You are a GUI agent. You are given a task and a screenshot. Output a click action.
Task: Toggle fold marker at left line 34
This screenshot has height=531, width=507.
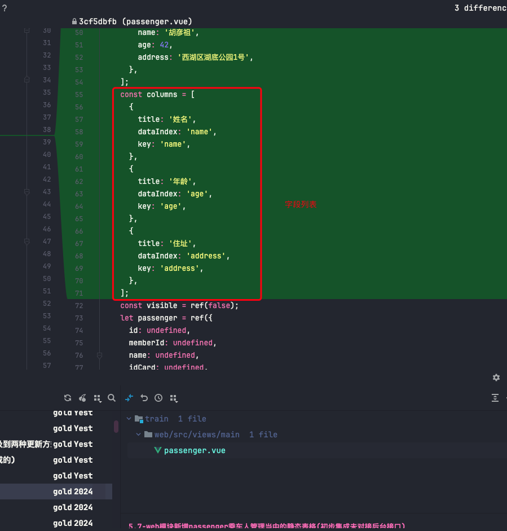(x=27, y=80)
